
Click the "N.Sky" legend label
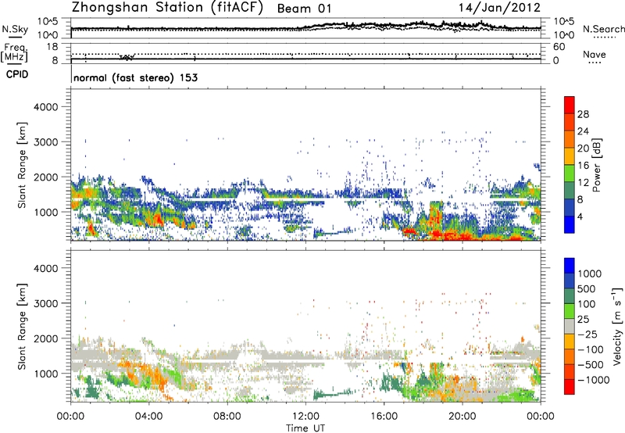(x=15, y=29)
